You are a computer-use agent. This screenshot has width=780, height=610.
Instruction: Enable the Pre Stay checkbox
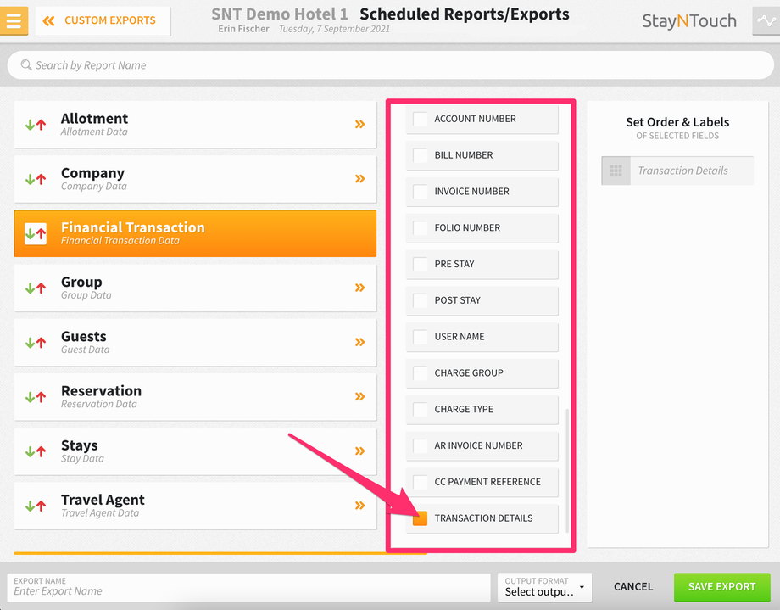[421, 264]
